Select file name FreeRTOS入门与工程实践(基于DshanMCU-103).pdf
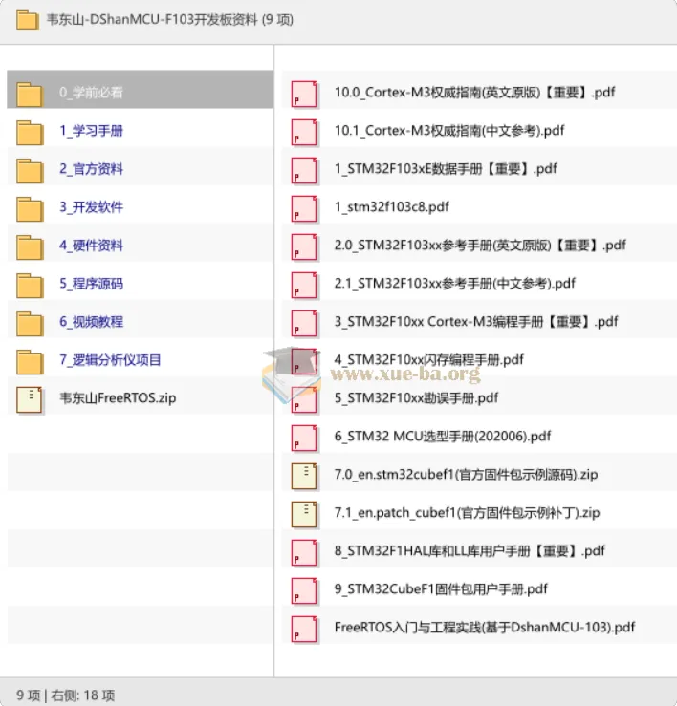The width and height of the screenshot is (677, 706). [485, 628]
